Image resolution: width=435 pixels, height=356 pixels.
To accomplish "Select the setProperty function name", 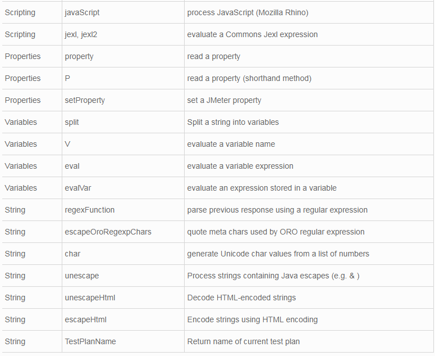I will [x=85, y=100].
